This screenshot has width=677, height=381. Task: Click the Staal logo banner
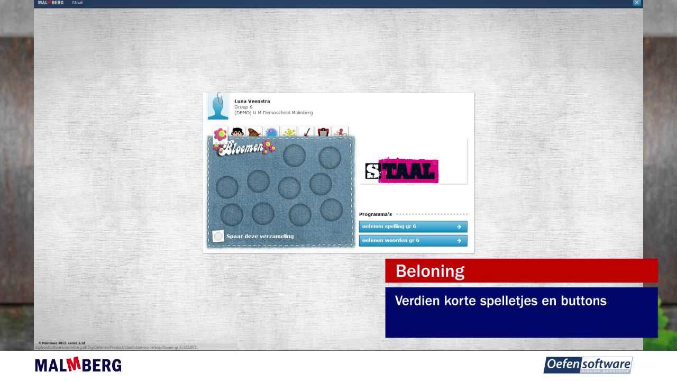click(x=401, y=170)
